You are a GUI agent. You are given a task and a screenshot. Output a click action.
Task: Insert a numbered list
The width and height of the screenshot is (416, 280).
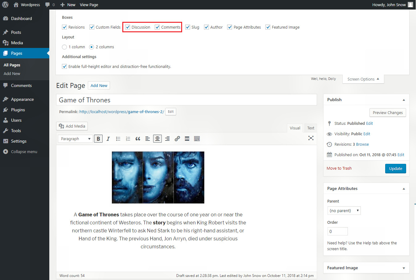coord(128,139)
